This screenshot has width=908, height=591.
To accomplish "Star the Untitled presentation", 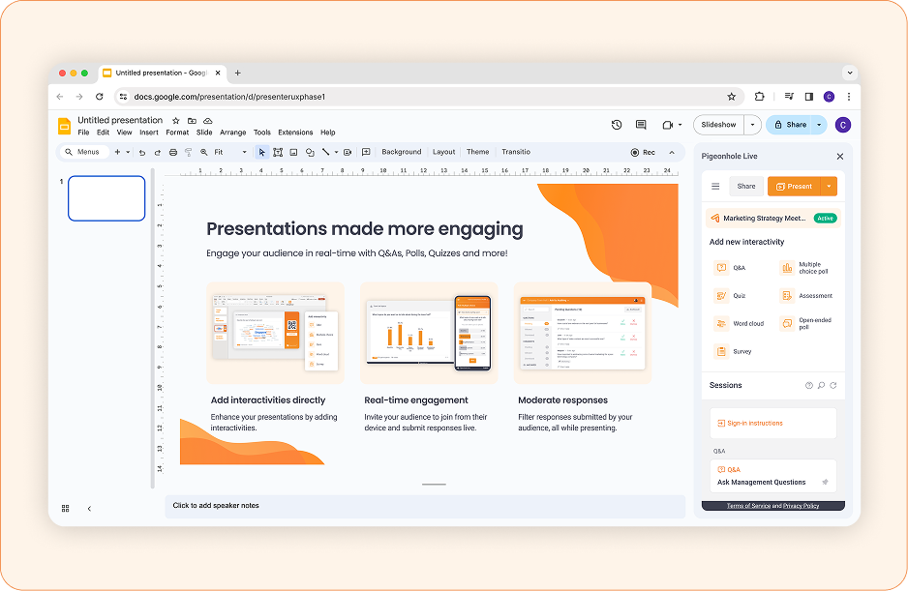I will [x=176, y=120].
